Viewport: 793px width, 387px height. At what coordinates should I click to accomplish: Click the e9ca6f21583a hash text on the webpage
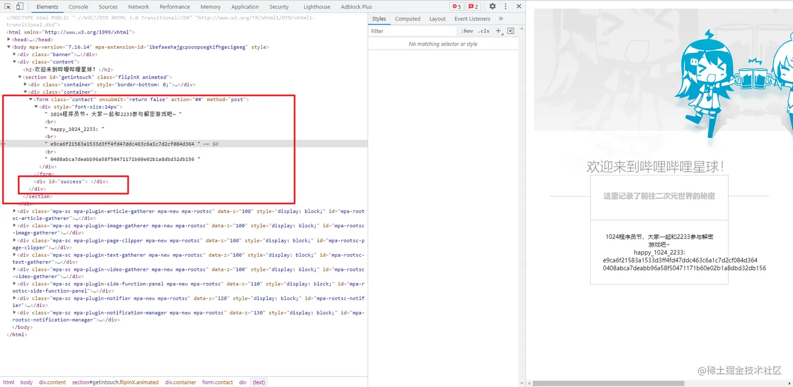680,260
